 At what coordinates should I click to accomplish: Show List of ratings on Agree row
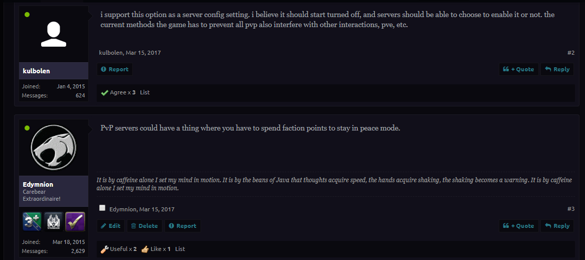click(145, 92)
